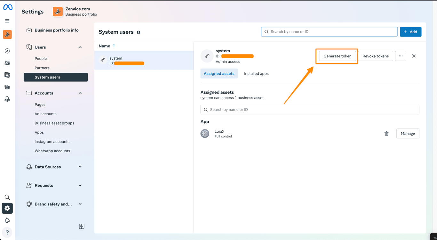Viewport: 437px width, 240px height.
Task: Open WhatsApp accounts
Action: click(52, 151)
